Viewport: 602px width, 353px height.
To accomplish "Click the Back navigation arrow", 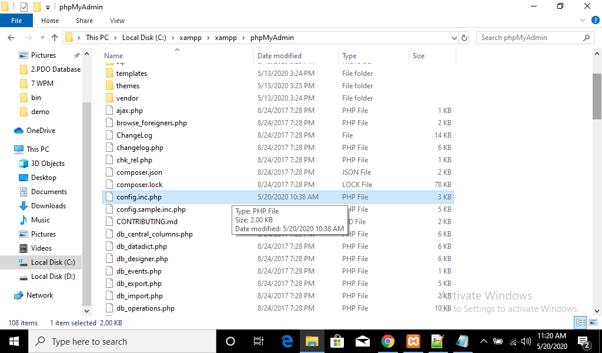I will pos(11,38).
